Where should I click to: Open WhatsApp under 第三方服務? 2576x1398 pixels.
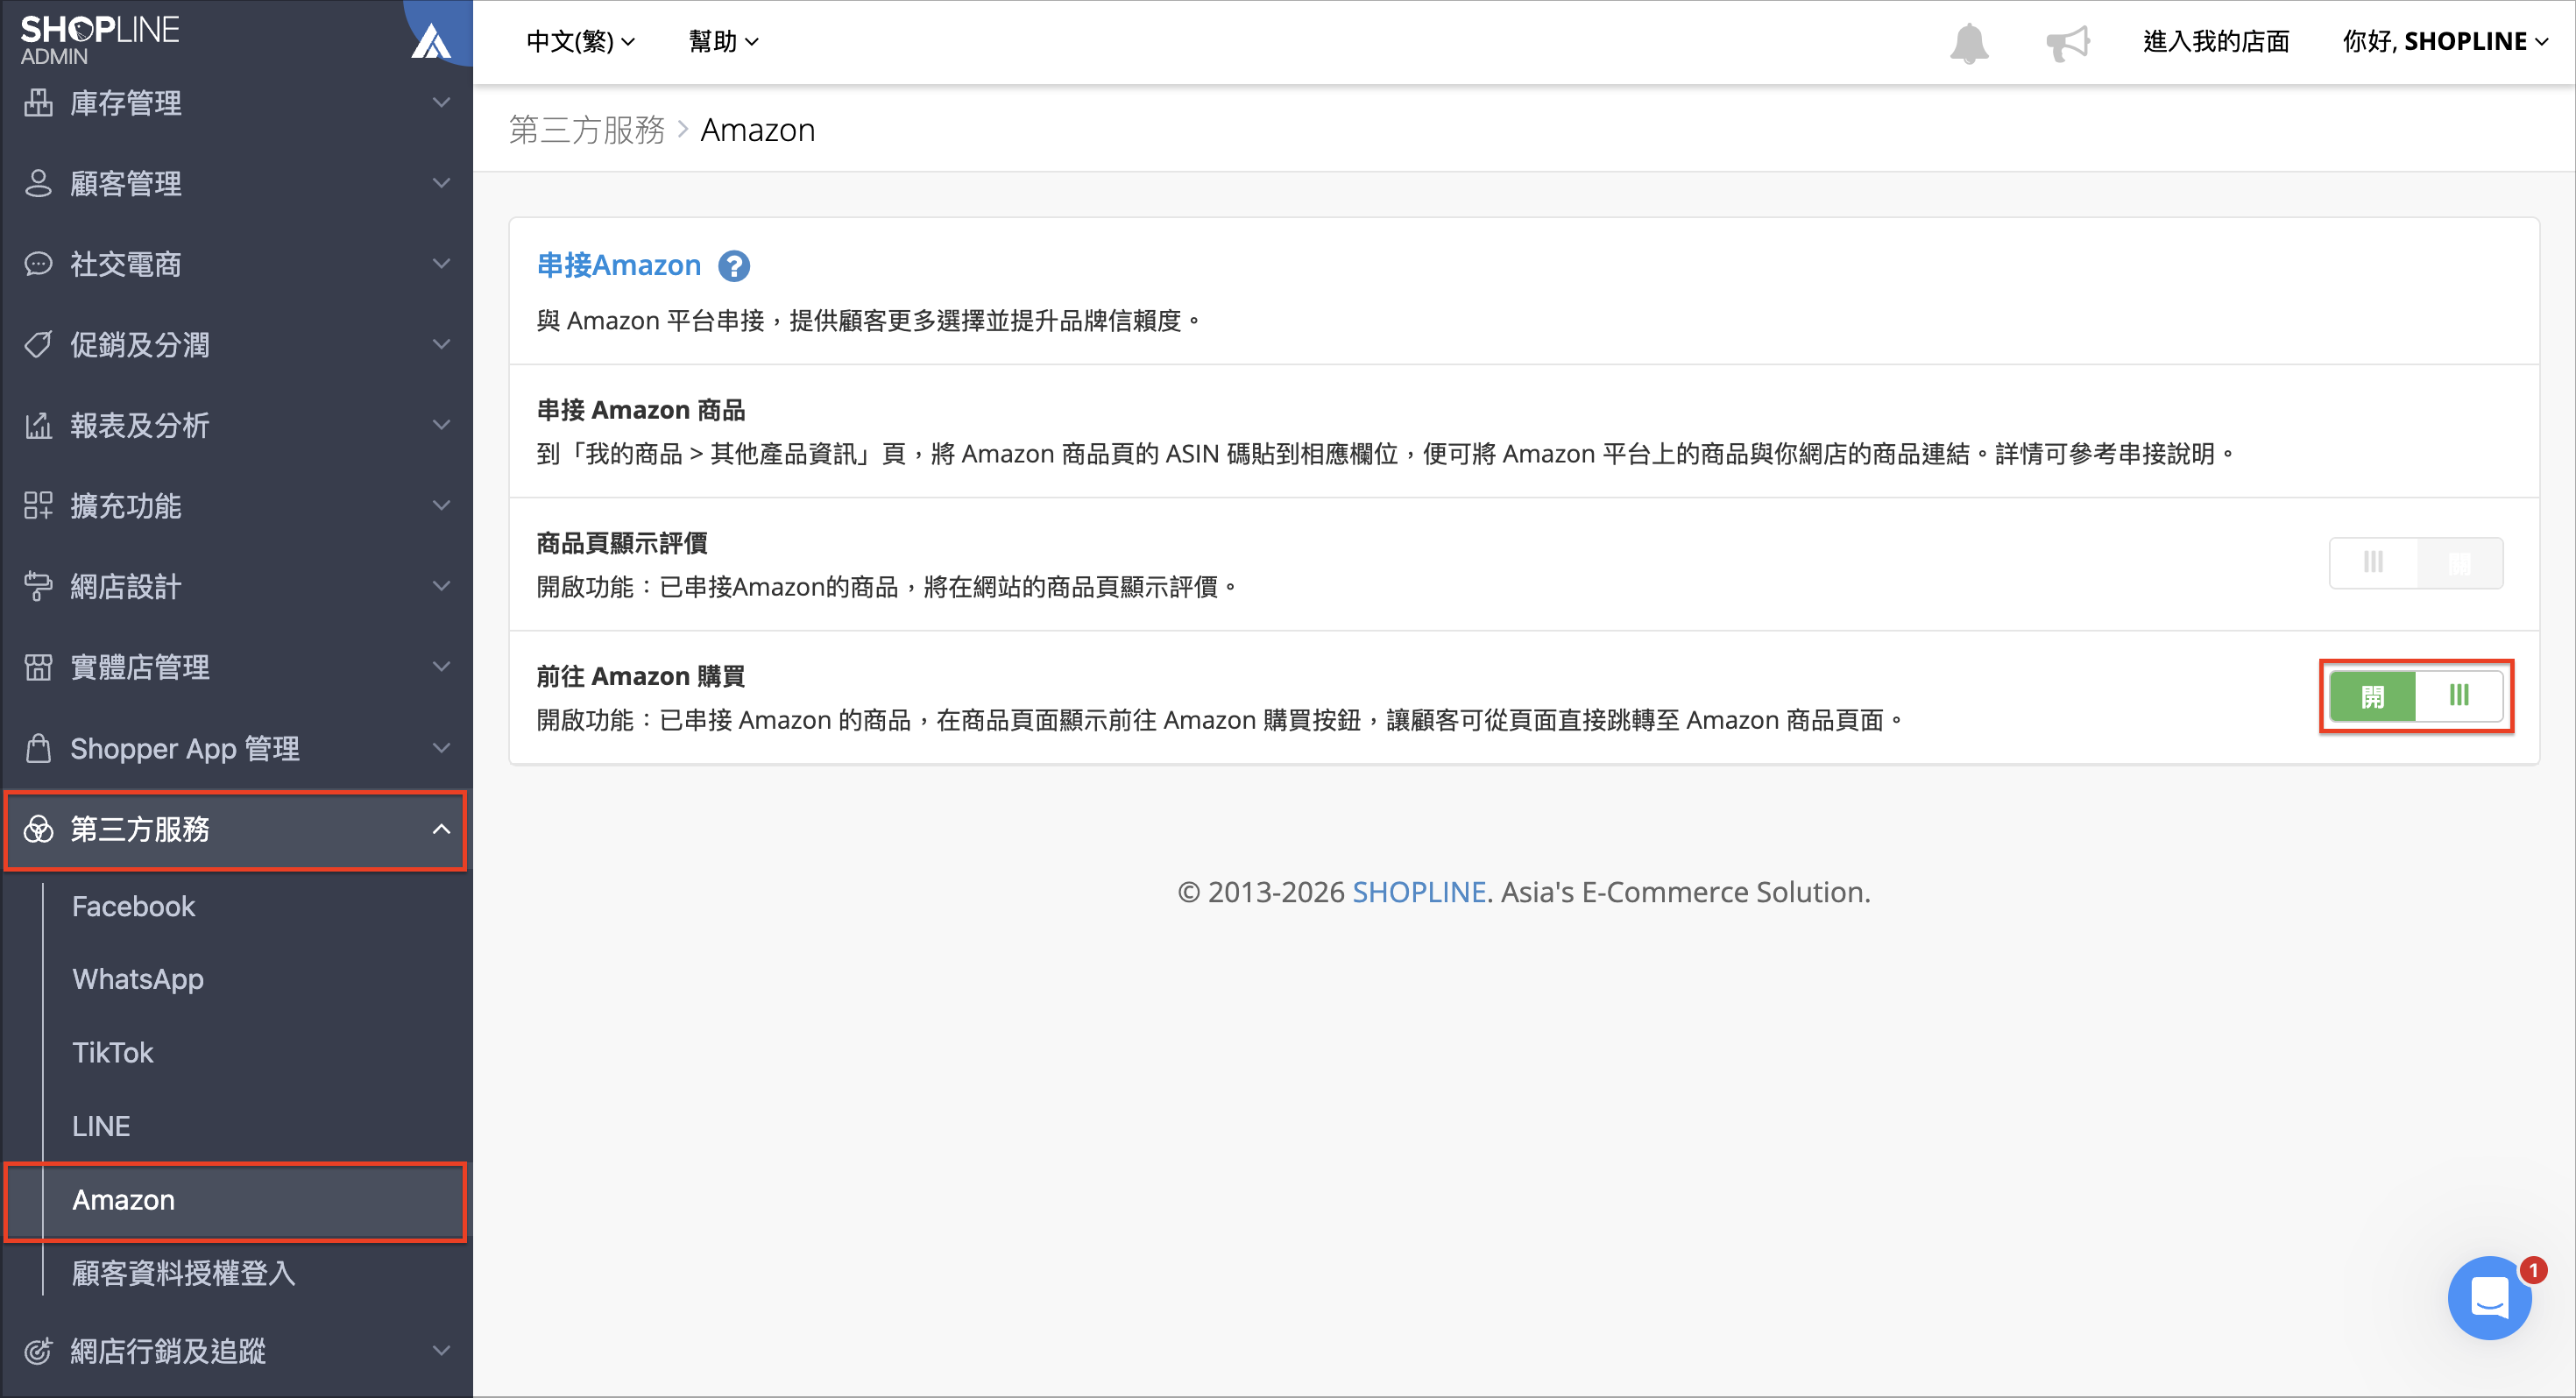[x=138, y=980]
